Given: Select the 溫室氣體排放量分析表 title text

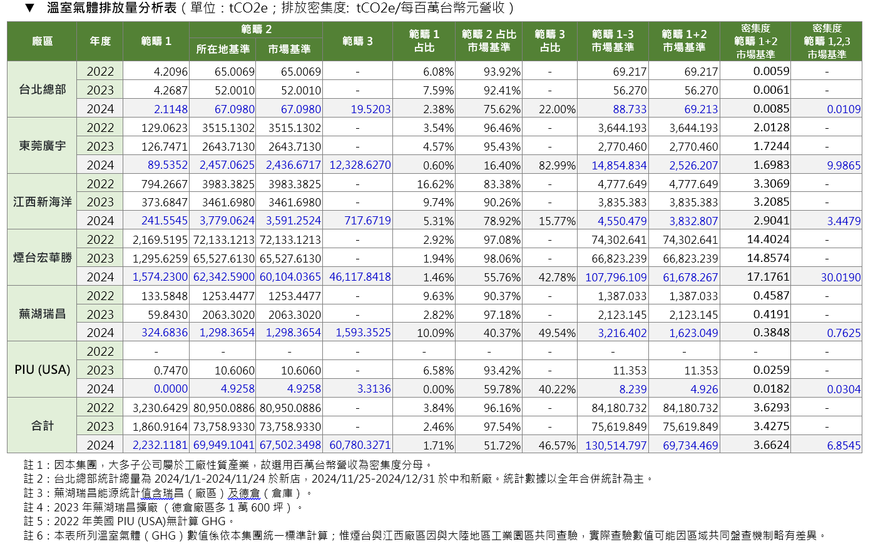Looking at the screenshot, I should [x=111, y=8].
